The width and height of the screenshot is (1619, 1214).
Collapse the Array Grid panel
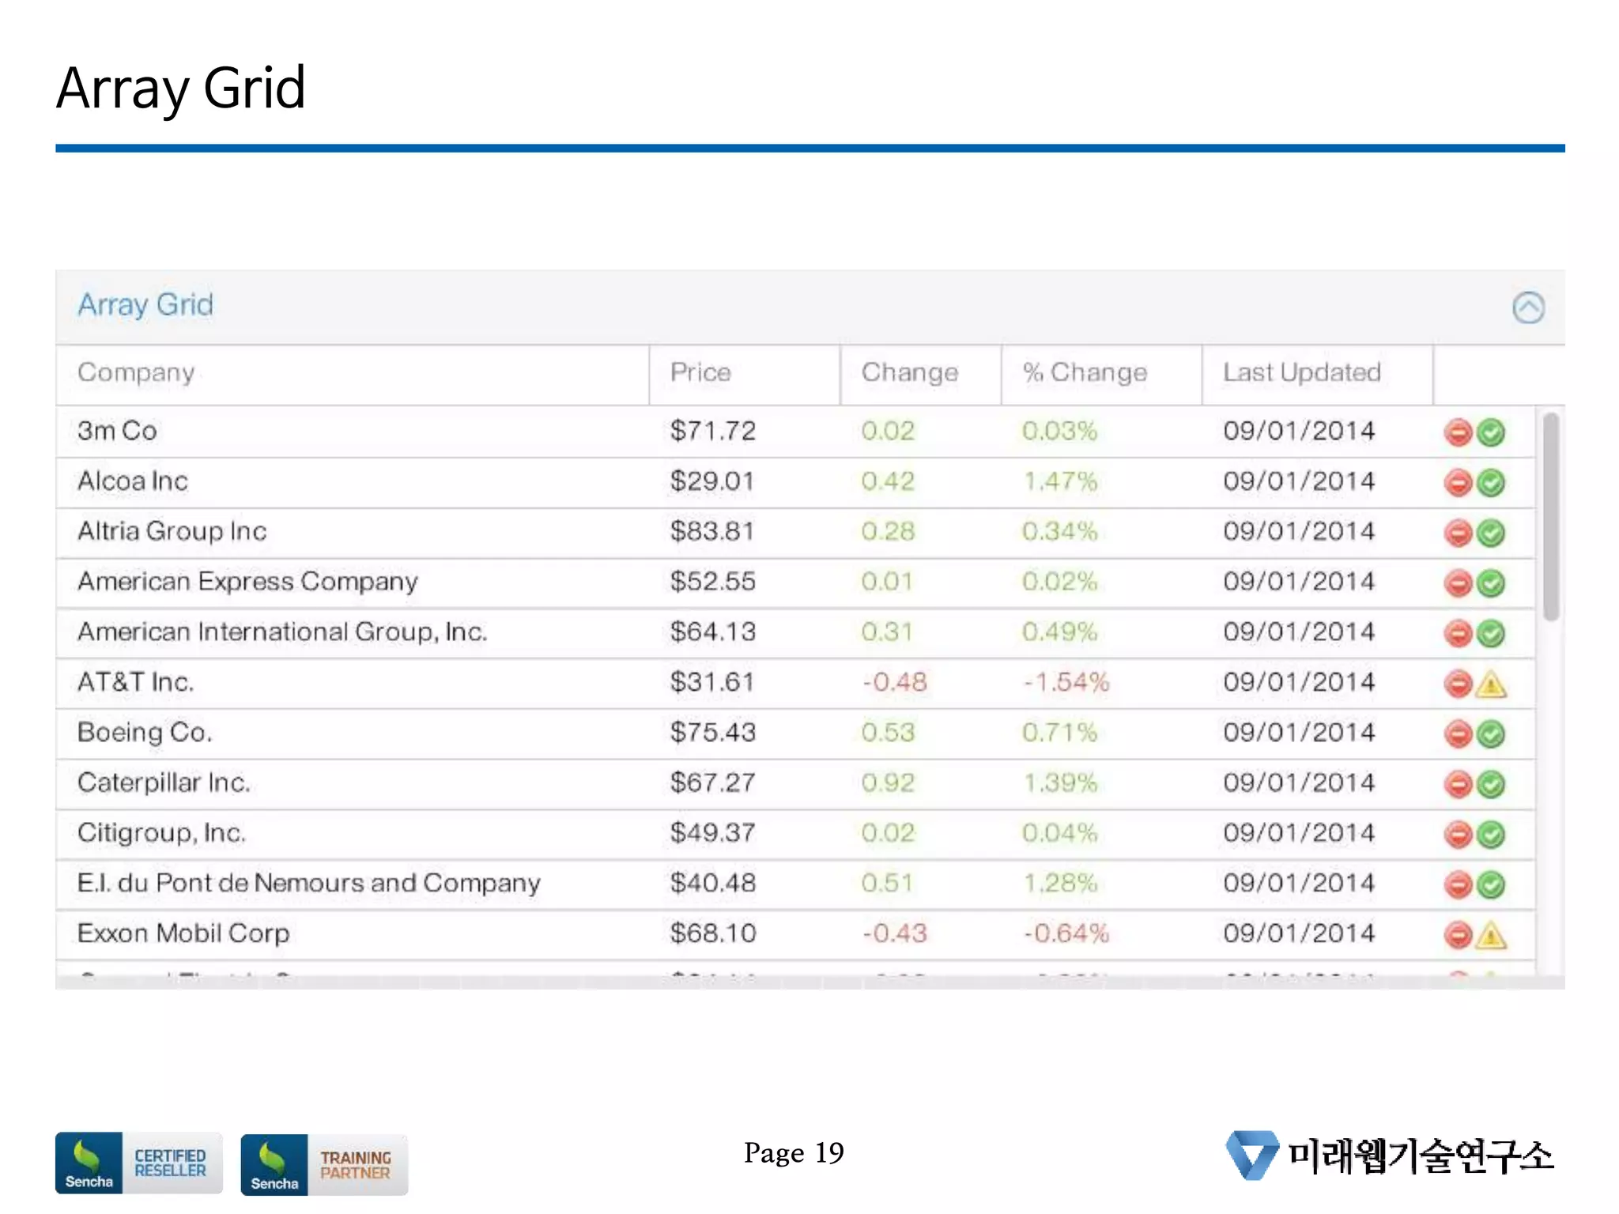1528,307
